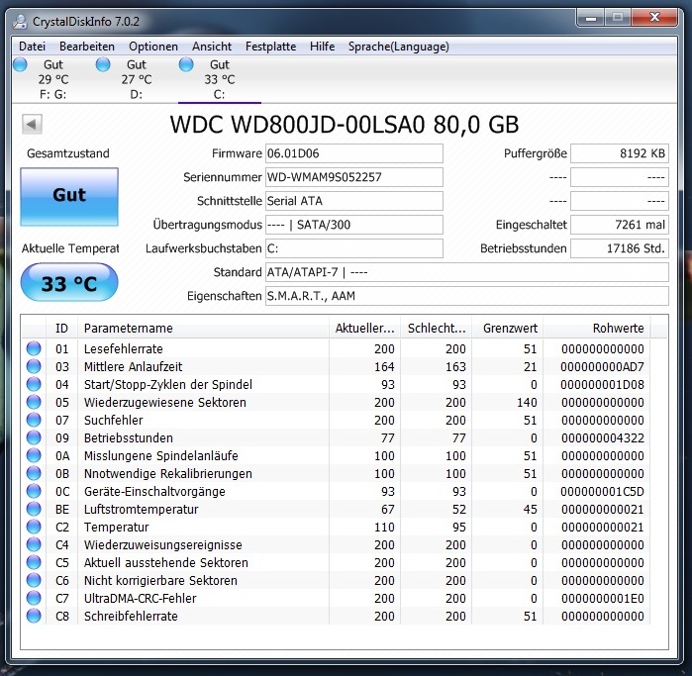The width and height of the screenshot is (692, 676).
Task: Click the CrystalDiskInfo title bar icon
Action: click(x=20, y=21)
